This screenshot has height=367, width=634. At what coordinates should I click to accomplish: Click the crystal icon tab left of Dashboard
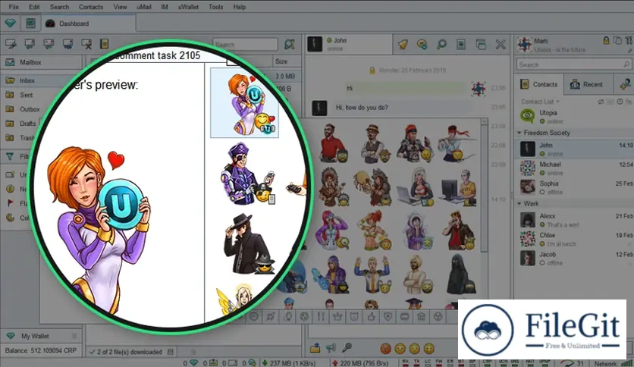tap(11, 24)
